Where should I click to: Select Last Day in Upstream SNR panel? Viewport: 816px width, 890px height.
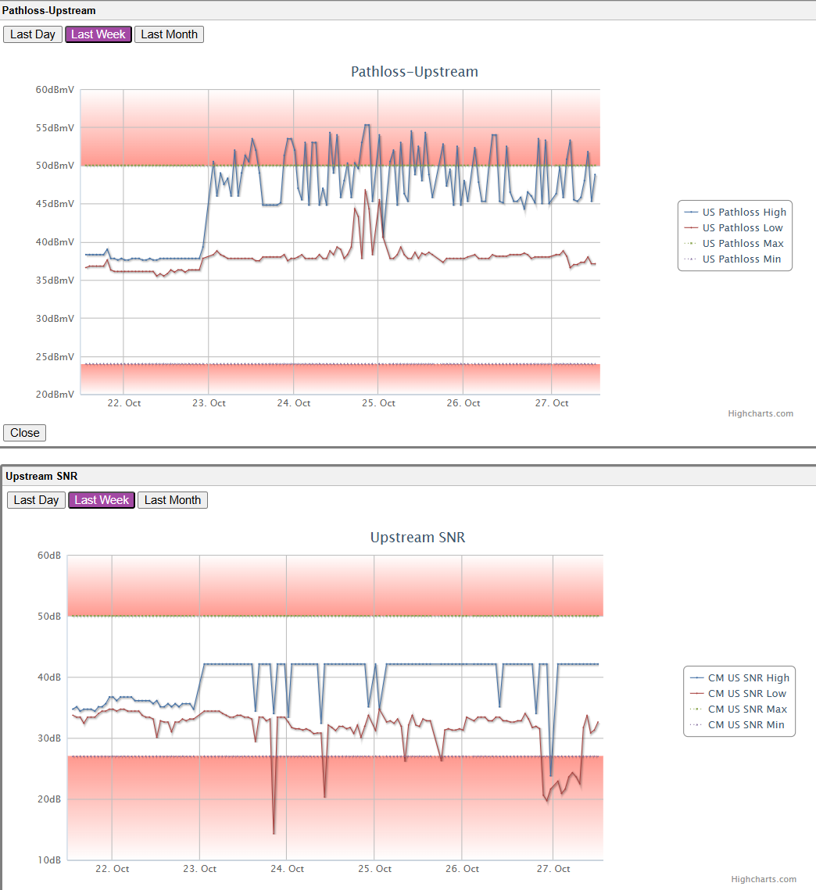tap(36, 500)
